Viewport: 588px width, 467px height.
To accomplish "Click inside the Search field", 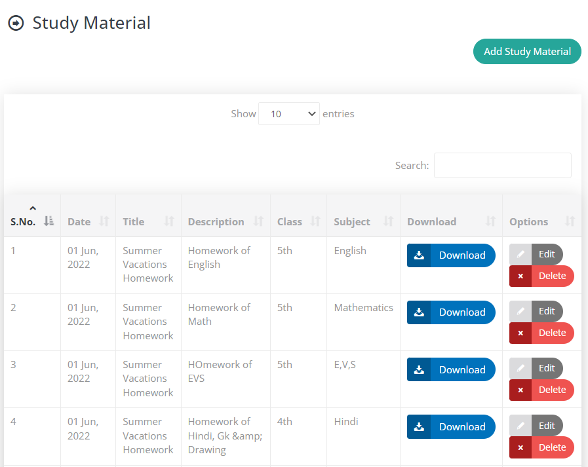I will [x=502, y=165].
